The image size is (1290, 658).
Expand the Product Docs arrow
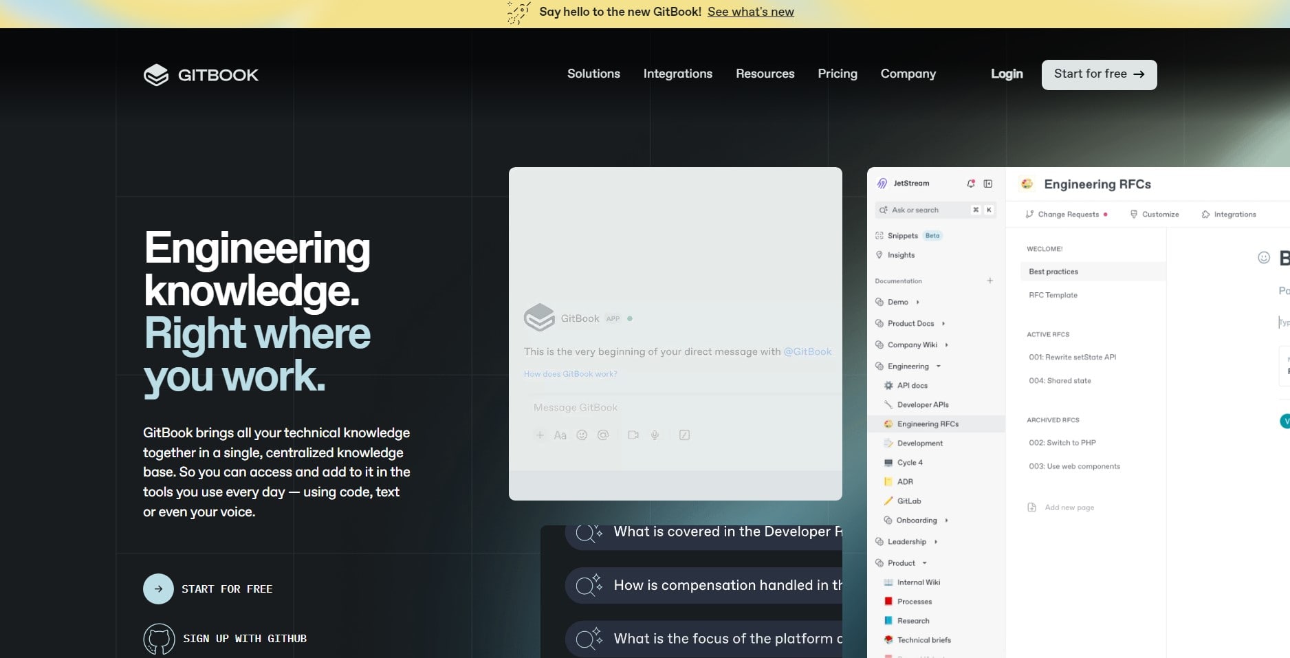point(943,323)
